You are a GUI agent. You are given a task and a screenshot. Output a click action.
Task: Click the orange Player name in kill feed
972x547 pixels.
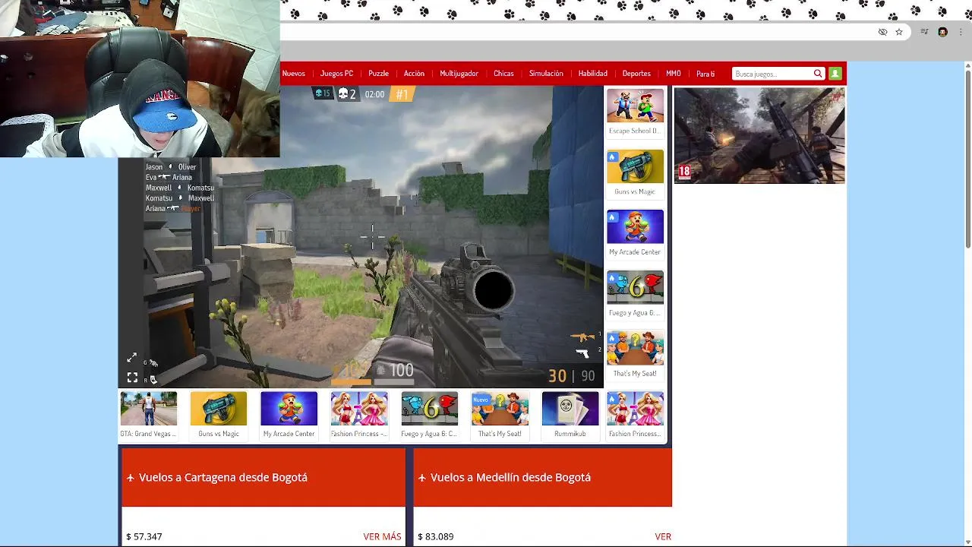(x=191, y=208)
